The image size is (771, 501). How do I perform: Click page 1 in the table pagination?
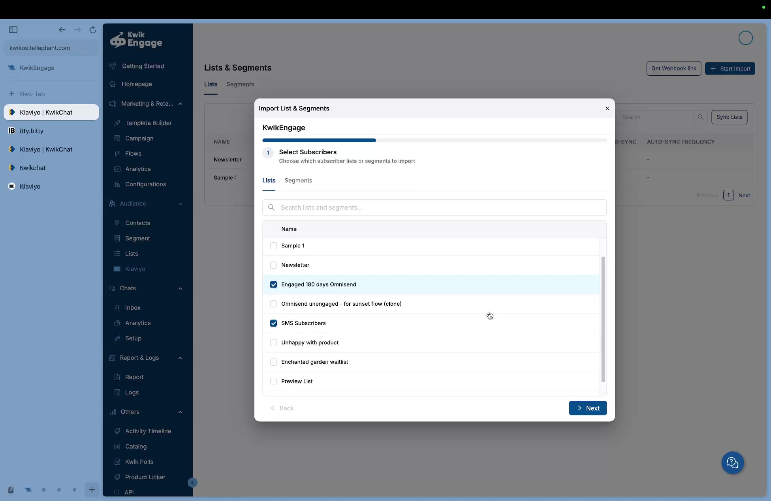728,195
